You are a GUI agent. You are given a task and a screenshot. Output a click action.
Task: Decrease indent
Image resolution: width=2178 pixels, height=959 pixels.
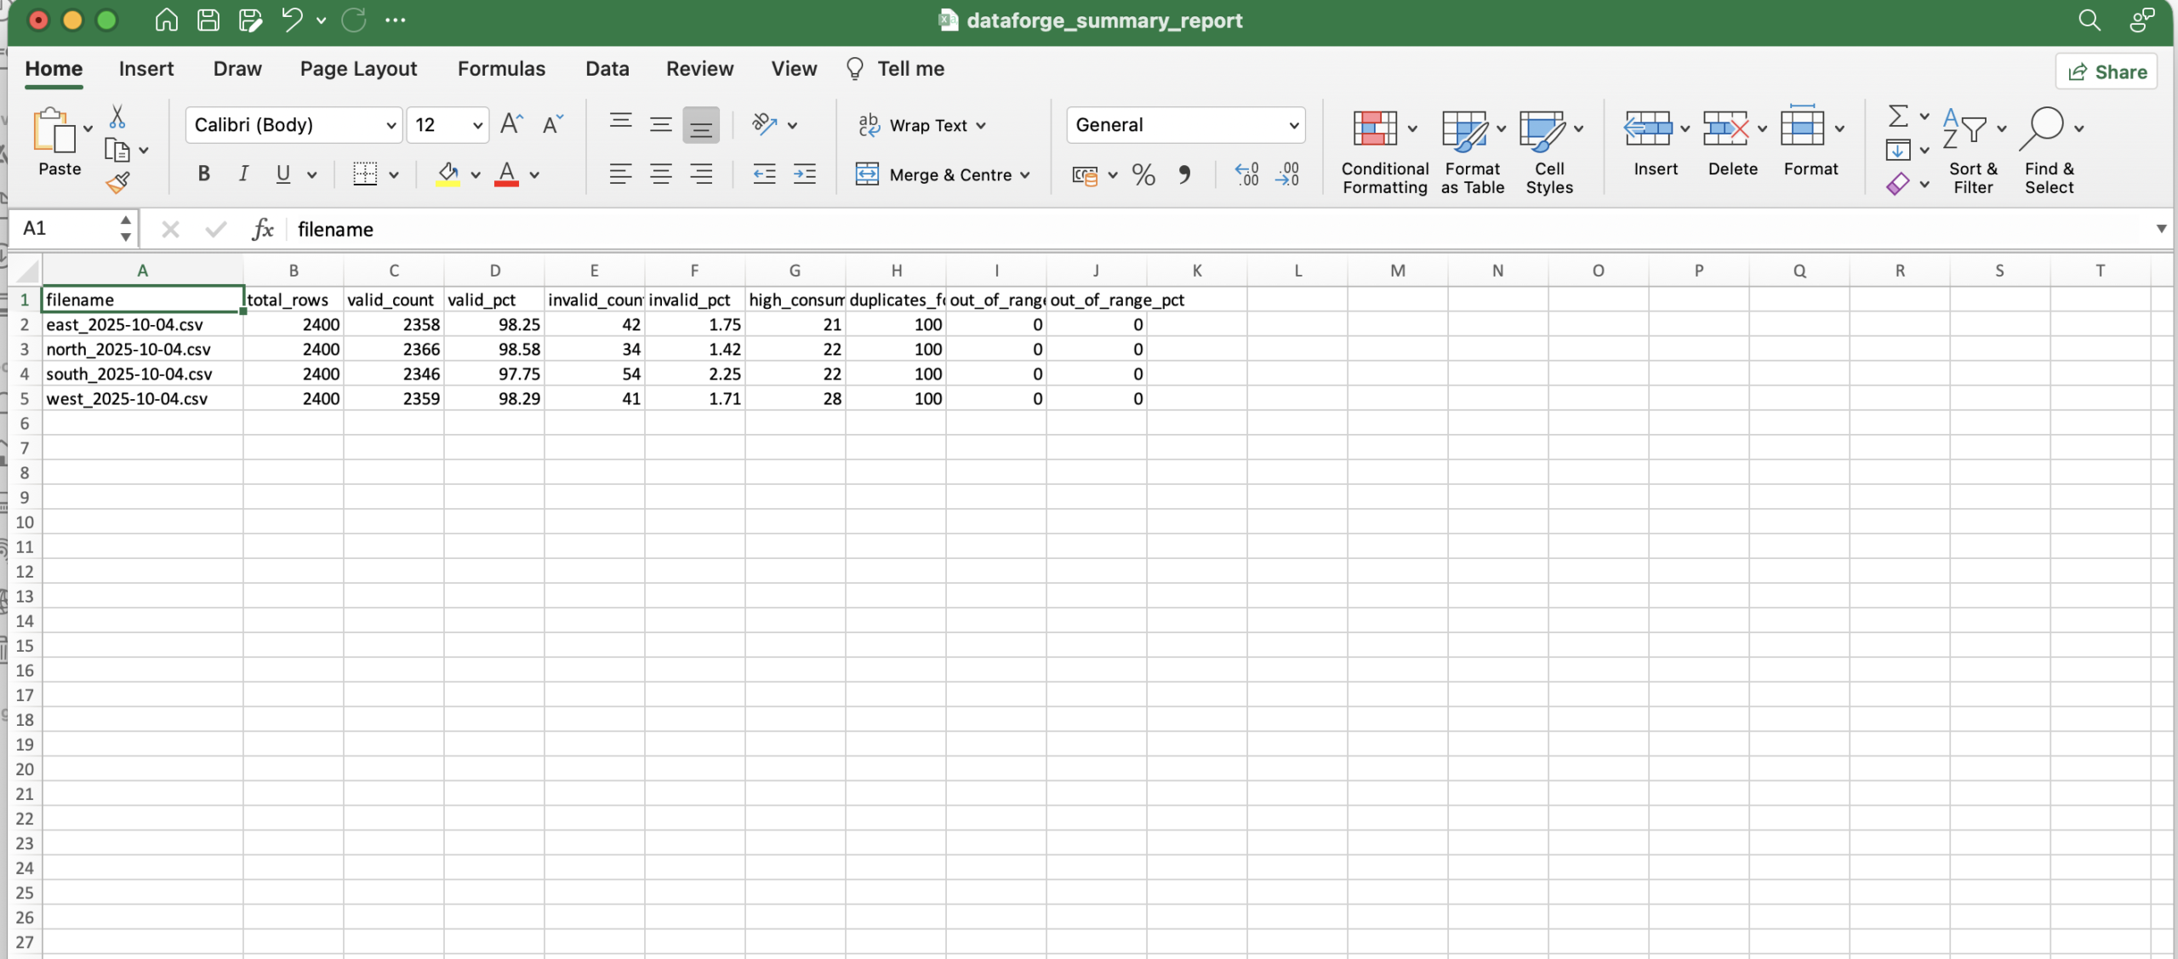tap(764, 174)
